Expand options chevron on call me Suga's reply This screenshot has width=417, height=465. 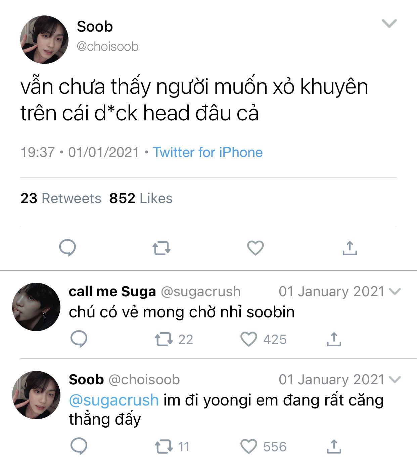point(395,292)
